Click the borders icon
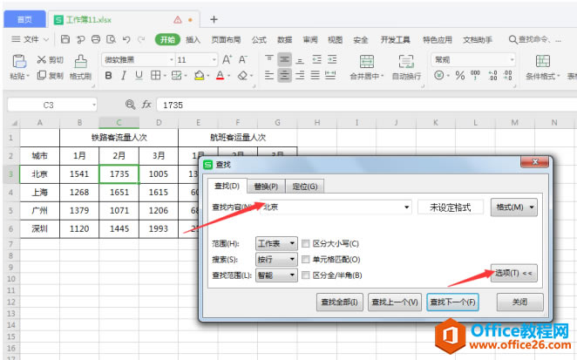577x360 pixels. [156, 76]
